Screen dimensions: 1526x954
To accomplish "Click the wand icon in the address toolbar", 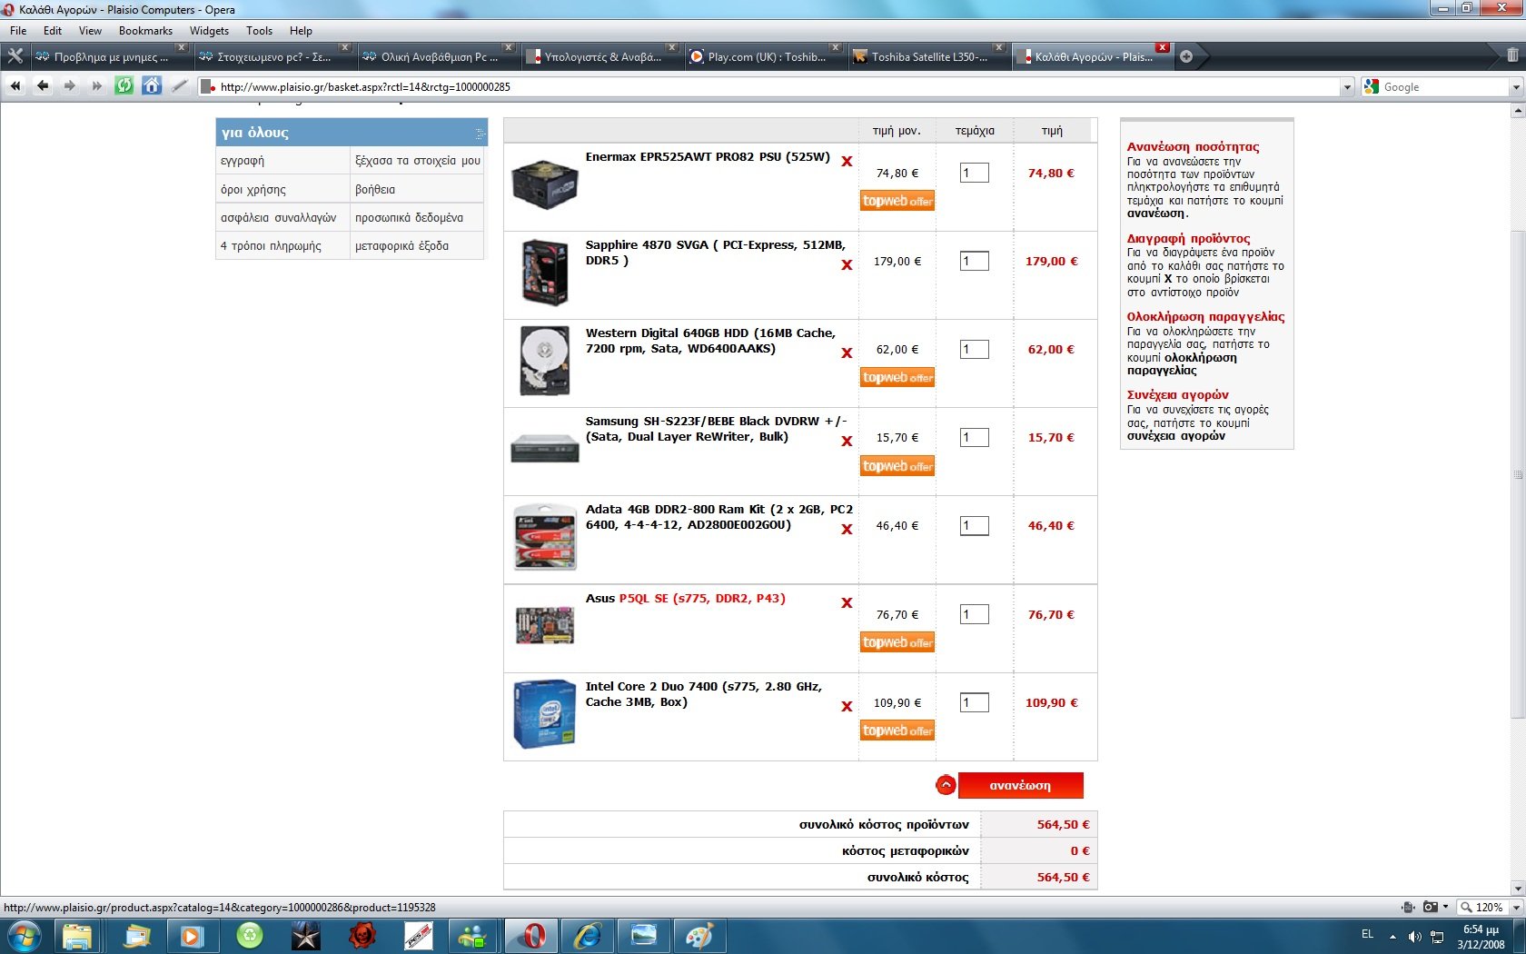I will (180, 86).
